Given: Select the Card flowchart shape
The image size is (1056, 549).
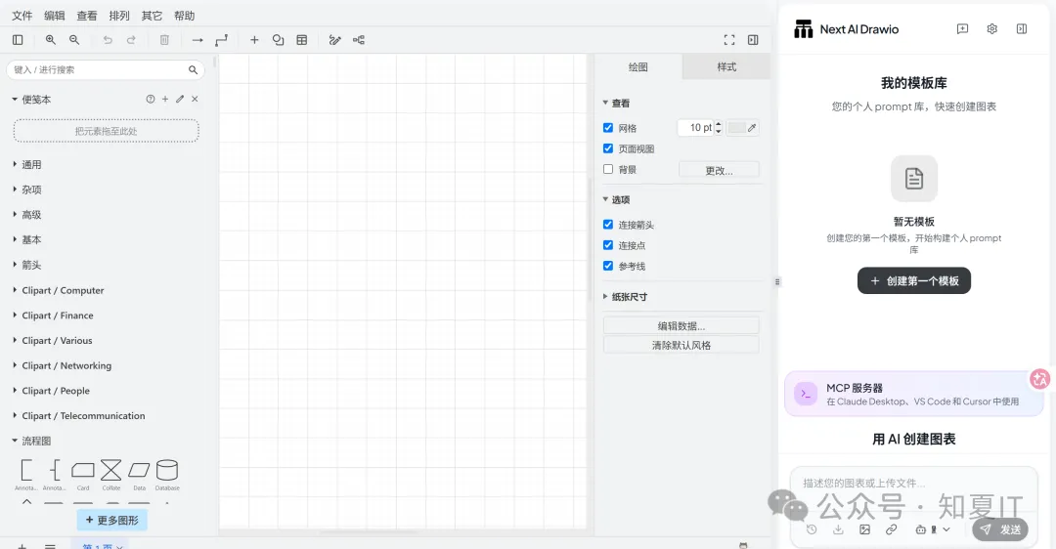Looking at the screenshot, I should pos(83,470).
